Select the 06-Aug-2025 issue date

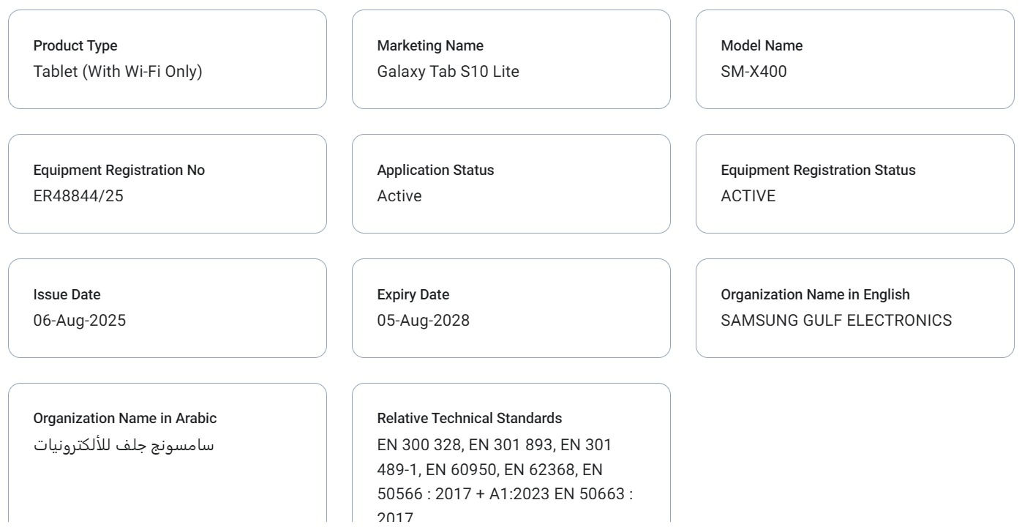pos(80,321)
